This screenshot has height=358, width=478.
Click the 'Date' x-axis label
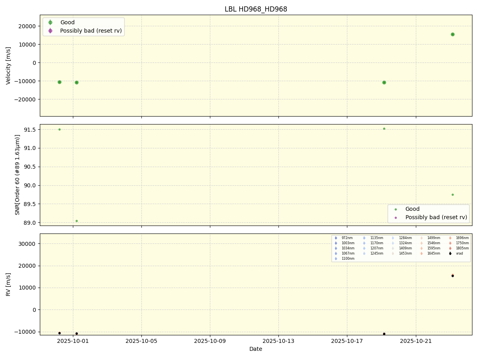click(256, 349)
